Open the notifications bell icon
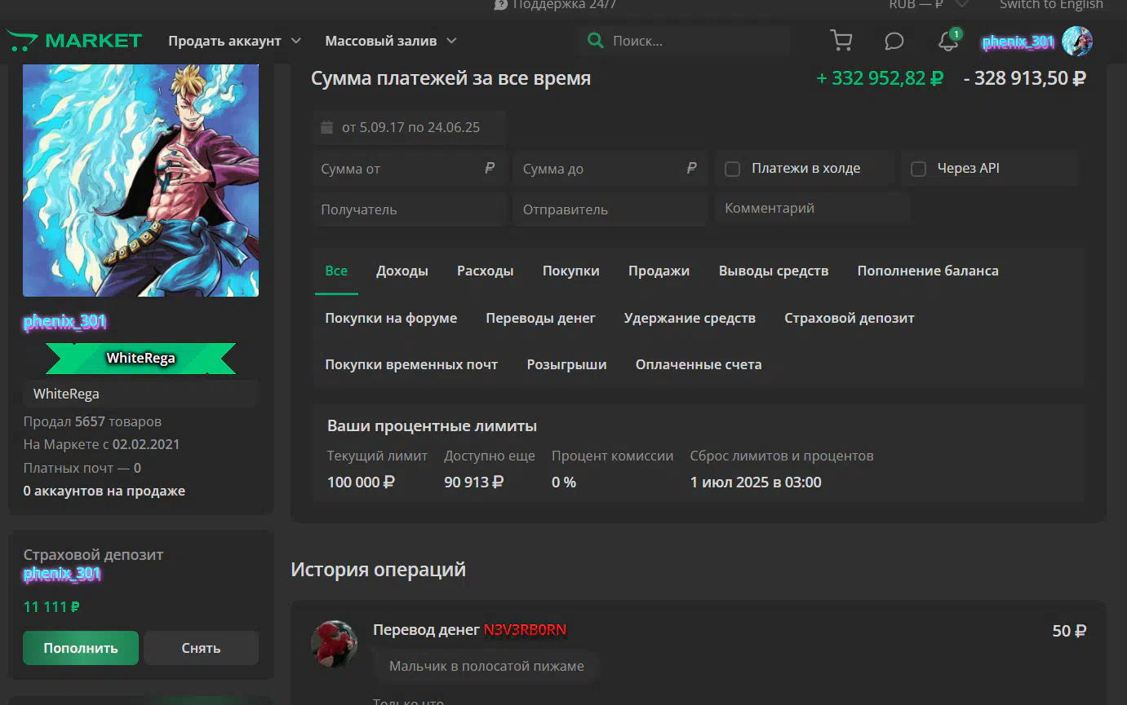1127x705 pixels. coord(948,41)
